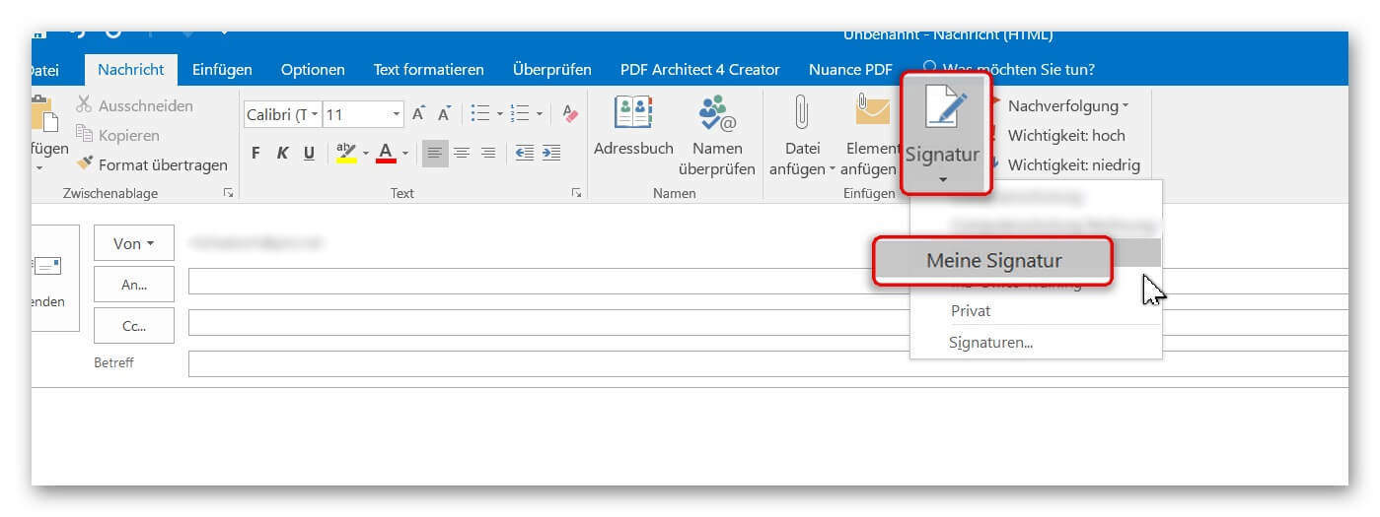Screen dimensions: 1380x517
Task: Clear all formatting with eraser icon
Action: tap(570, 114)
